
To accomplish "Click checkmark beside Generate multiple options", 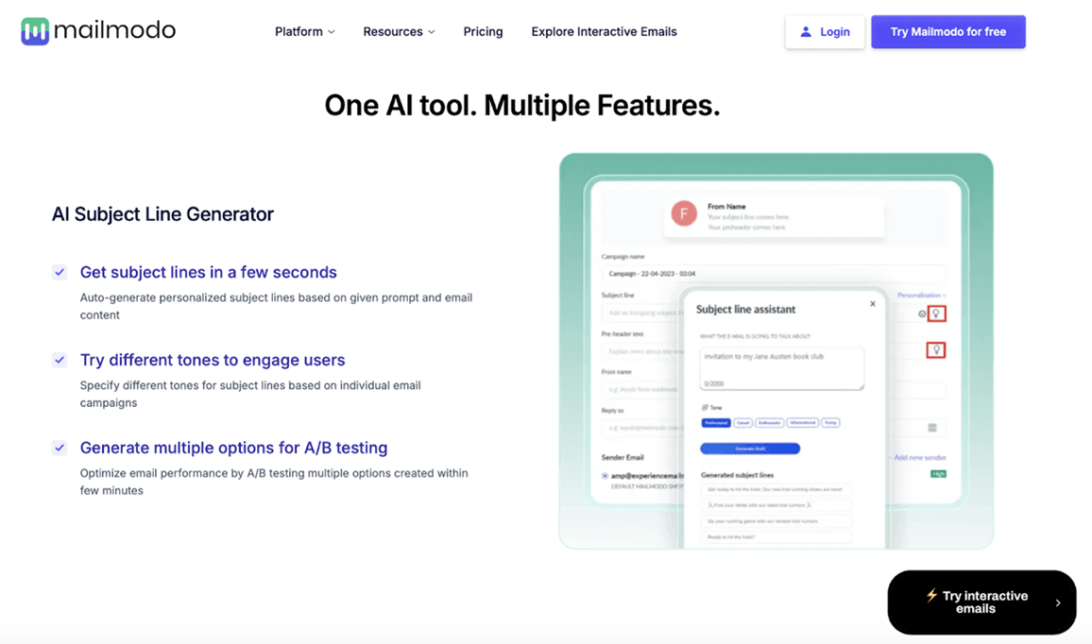I will 60,448.
